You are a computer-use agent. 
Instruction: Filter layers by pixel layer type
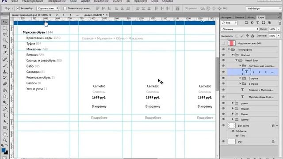pos(246,23)
